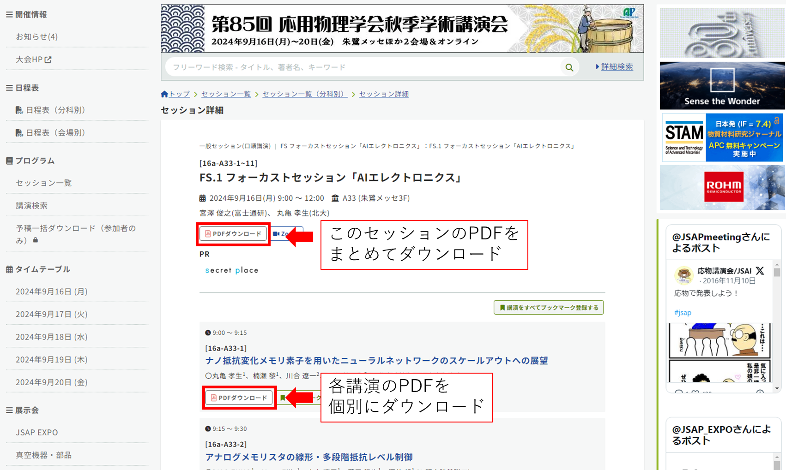Click the ROHM Semiconductor banner
786x470 pixels.
(x=722, y=187)
